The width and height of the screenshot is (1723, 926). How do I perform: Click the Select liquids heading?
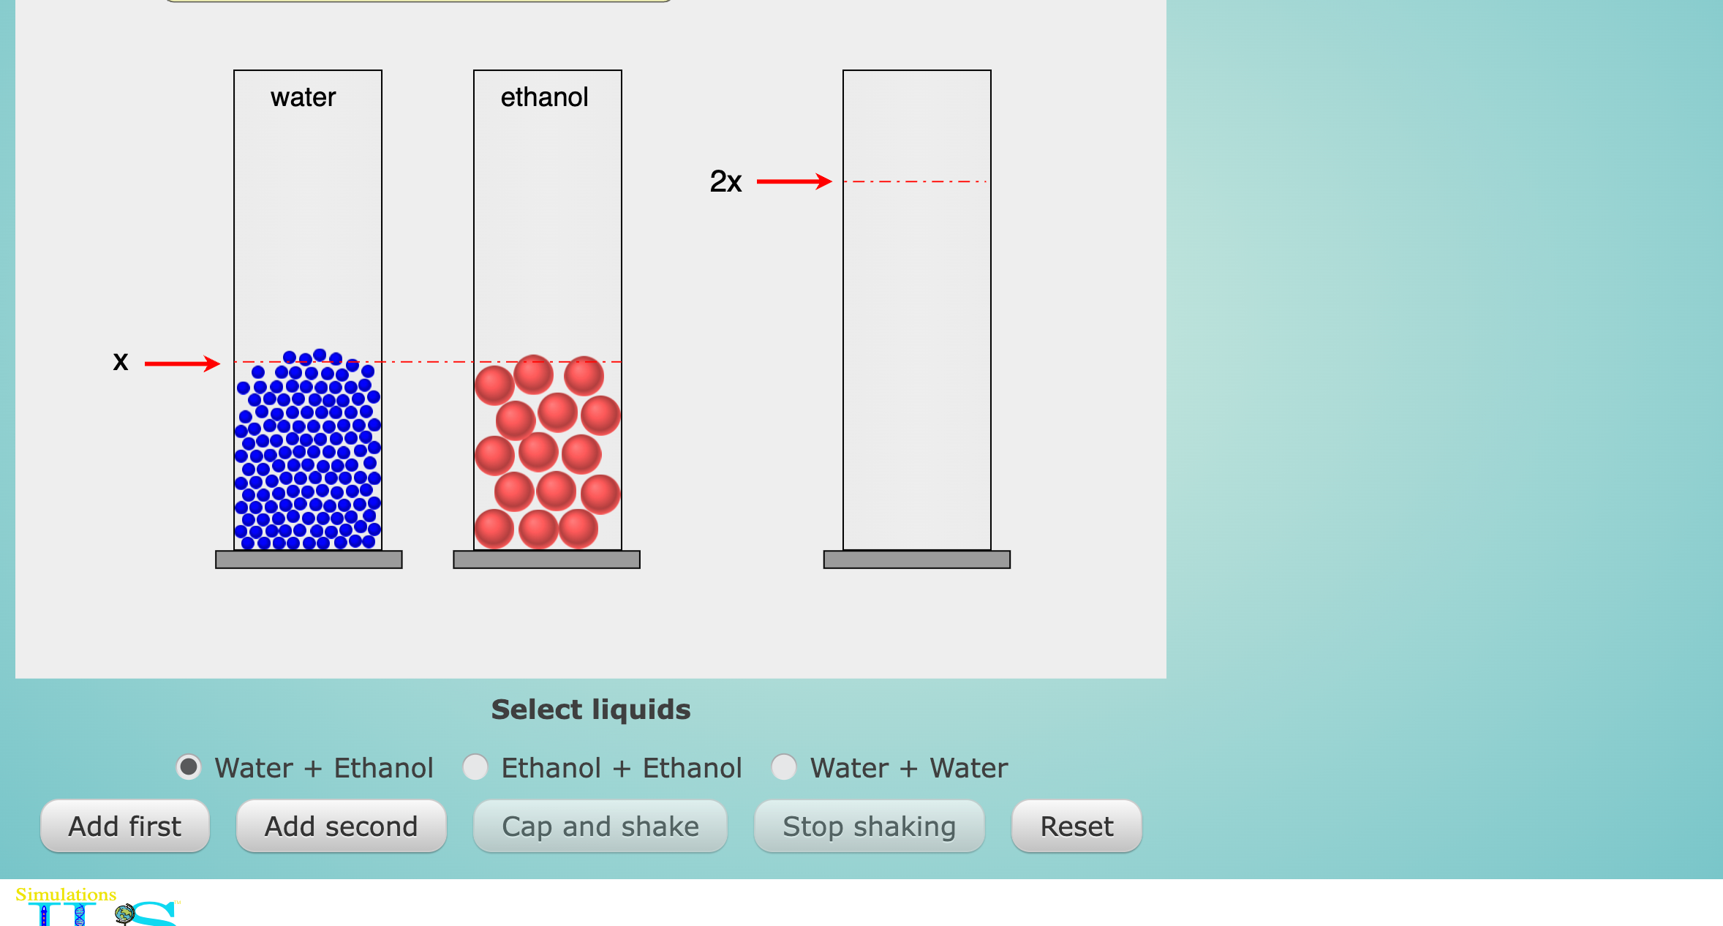point(590,709)
